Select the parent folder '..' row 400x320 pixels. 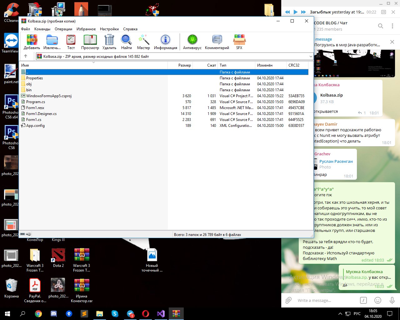coord(164,72)
